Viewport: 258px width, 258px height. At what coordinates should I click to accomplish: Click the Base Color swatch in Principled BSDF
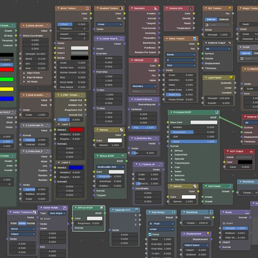click(x=204, y=122)
